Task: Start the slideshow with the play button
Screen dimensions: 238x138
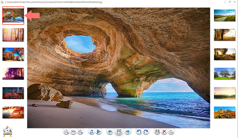Action: [x=99, y=132]
